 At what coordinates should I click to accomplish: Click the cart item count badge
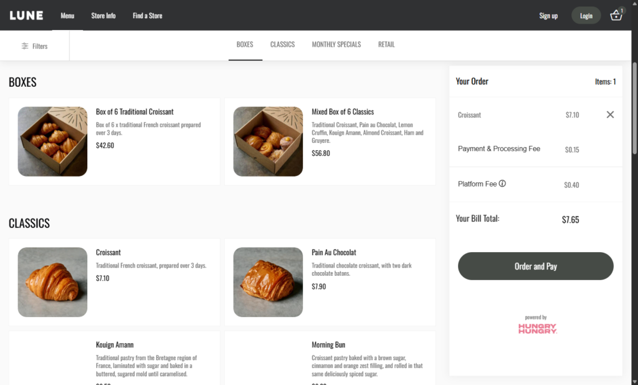[621, 9]
